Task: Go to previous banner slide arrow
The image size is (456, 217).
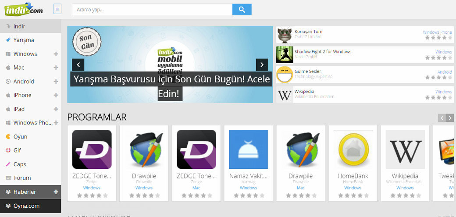Action: coord(78,65)
